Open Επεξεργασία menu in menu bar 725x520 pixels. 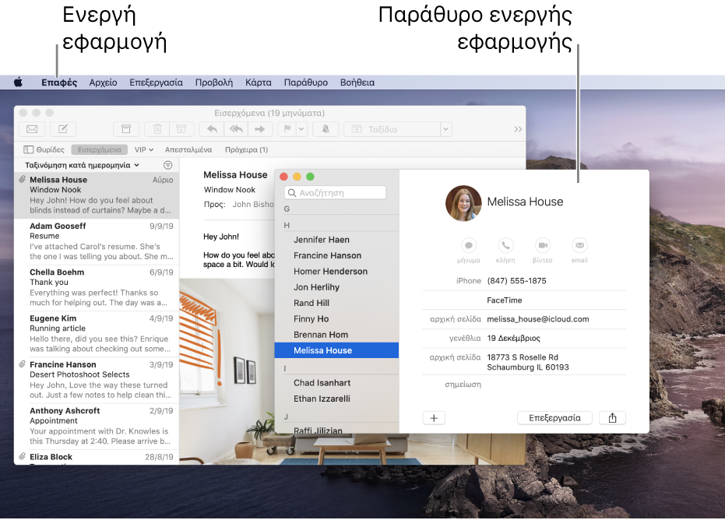click(156, 83)
